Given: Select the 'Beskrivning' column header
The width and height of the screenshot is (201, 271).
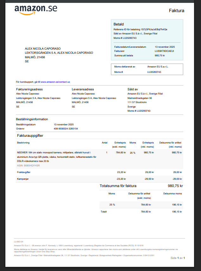Looking at the screenshot, I should click(x=23, y=142).
